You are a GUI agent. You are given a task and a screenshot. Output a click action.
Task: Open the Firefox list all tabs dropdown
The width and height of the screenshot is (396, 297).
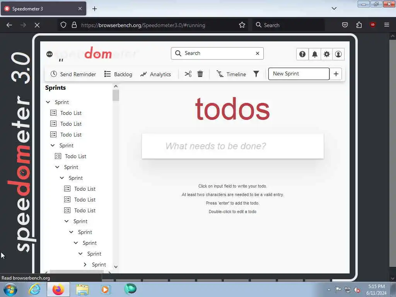(x=334, y=9)
